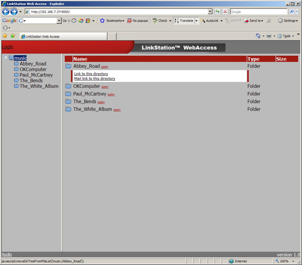Open the Tools menu in command bar
This screenshot has width=302, height=265.
tap(286, 36)
